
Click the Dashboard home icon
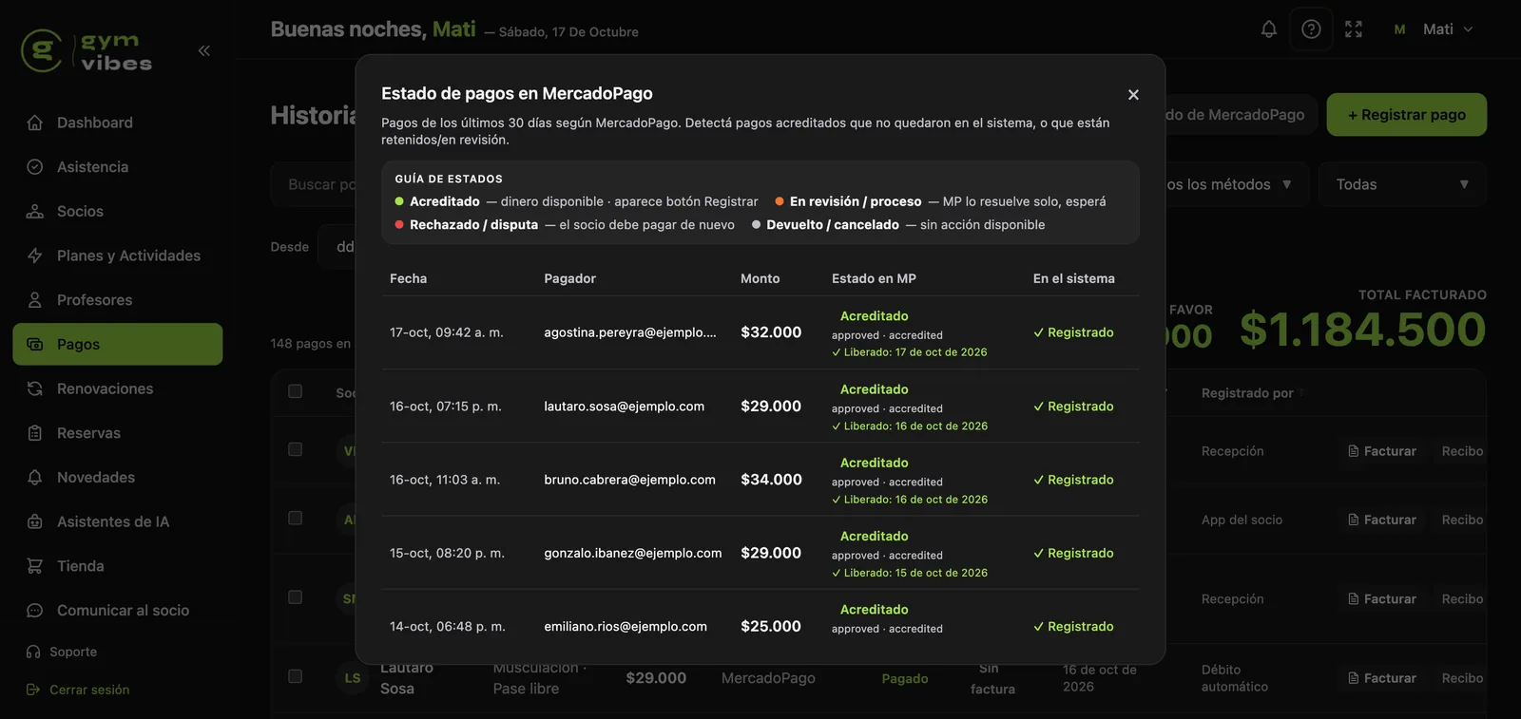pos(35,123)
